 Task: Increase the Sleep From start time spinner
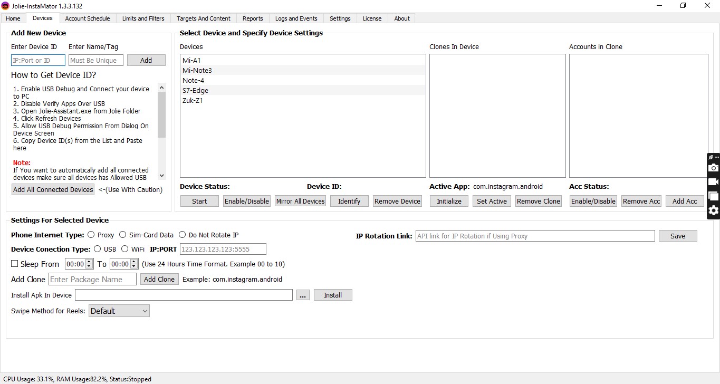89,262
